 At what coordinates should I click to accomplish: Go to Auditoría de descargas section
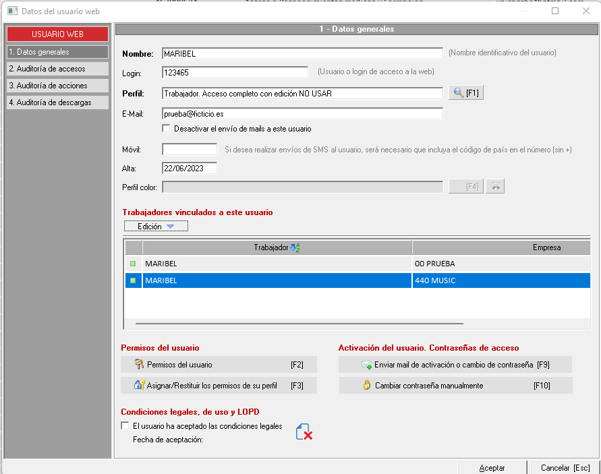(57, 102)
